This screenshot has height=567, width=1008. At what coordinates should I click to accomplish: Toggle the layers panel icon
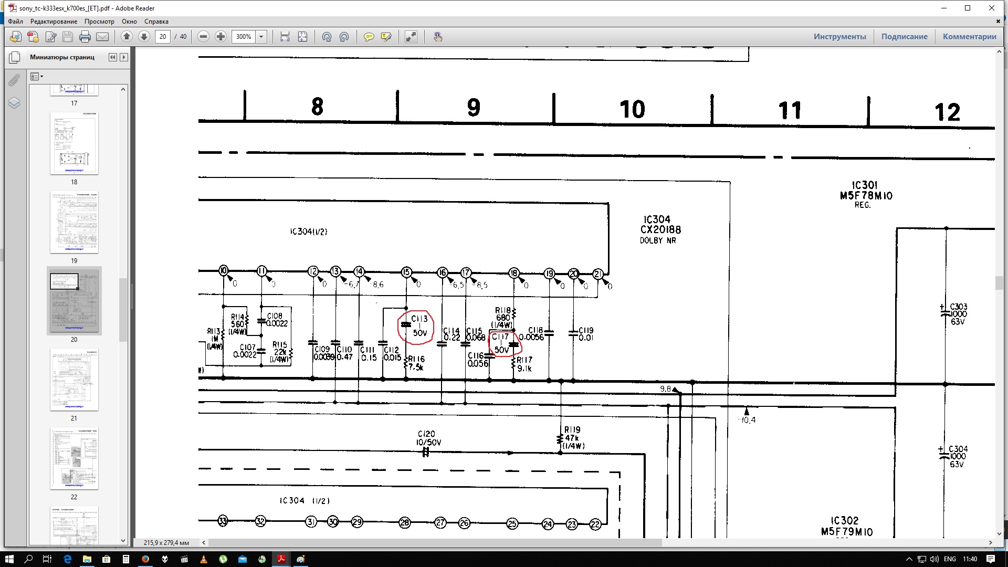pos(14,103)
